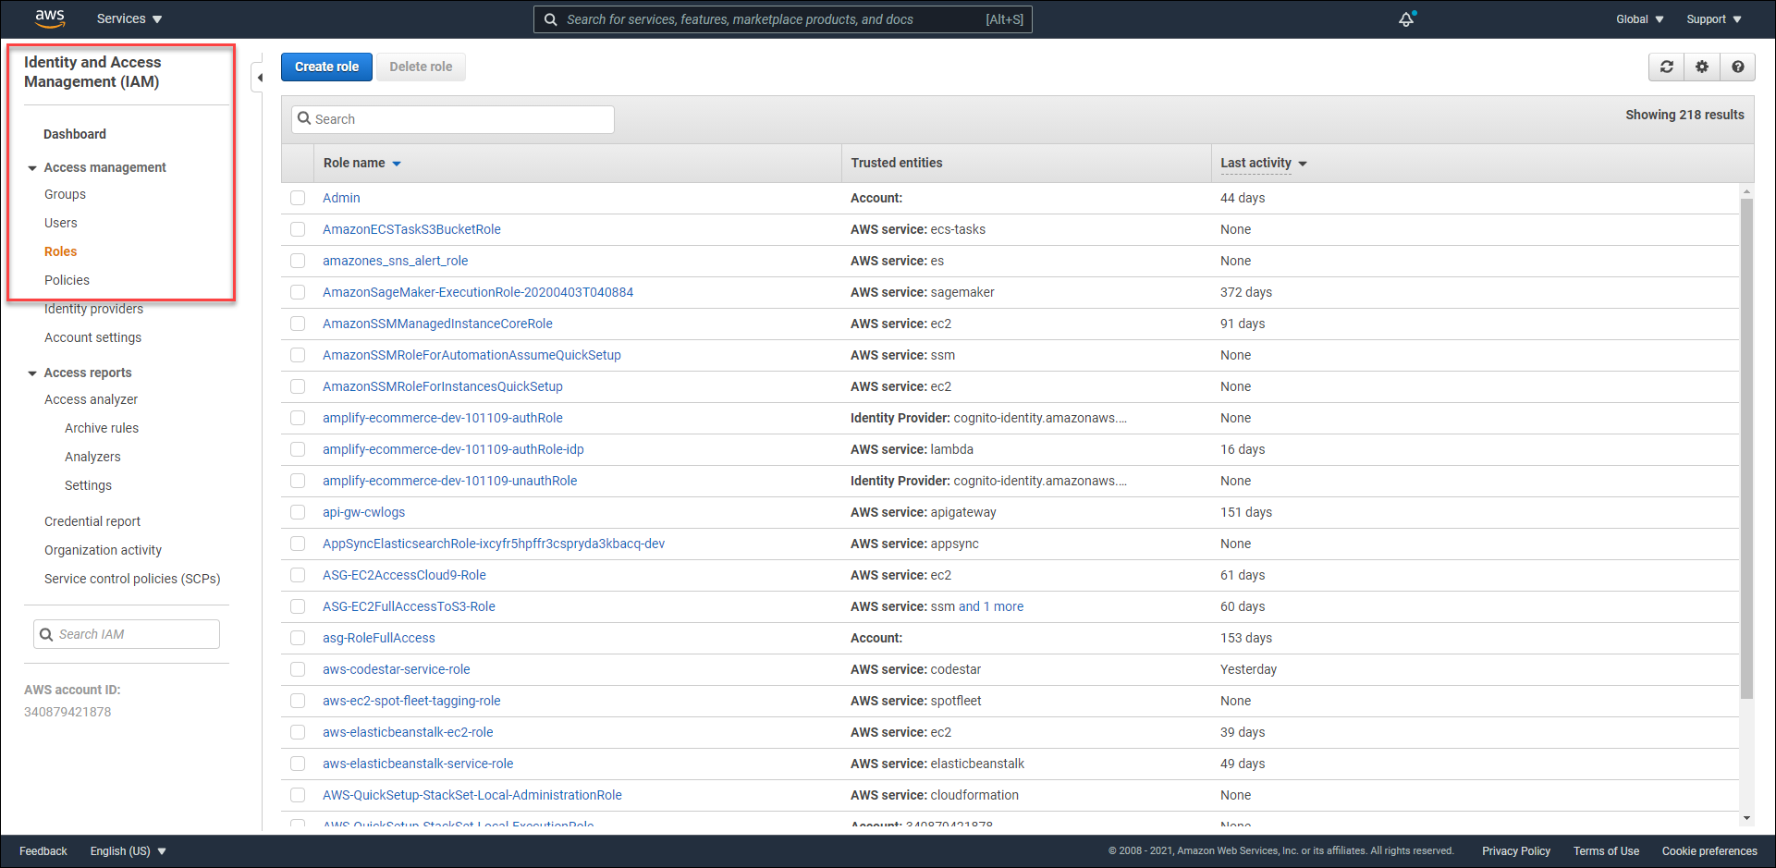Screen dimensions: 1776x868
Task: Click Create role button
Action: (x=326, y=67)
